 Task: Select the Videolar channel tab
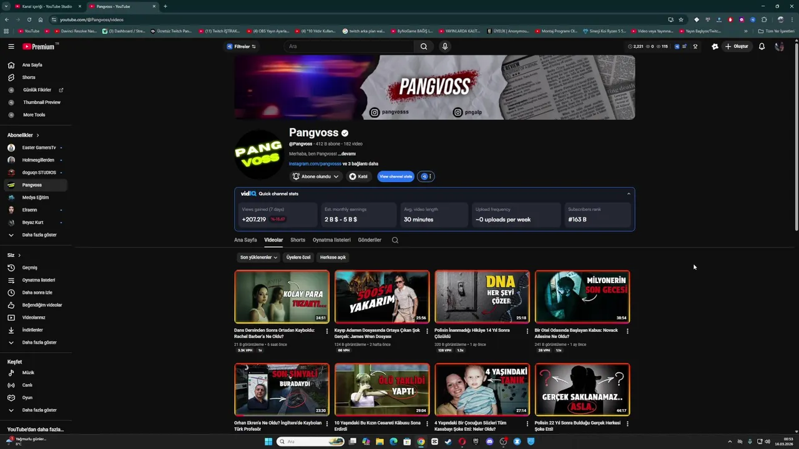(273, 240)
